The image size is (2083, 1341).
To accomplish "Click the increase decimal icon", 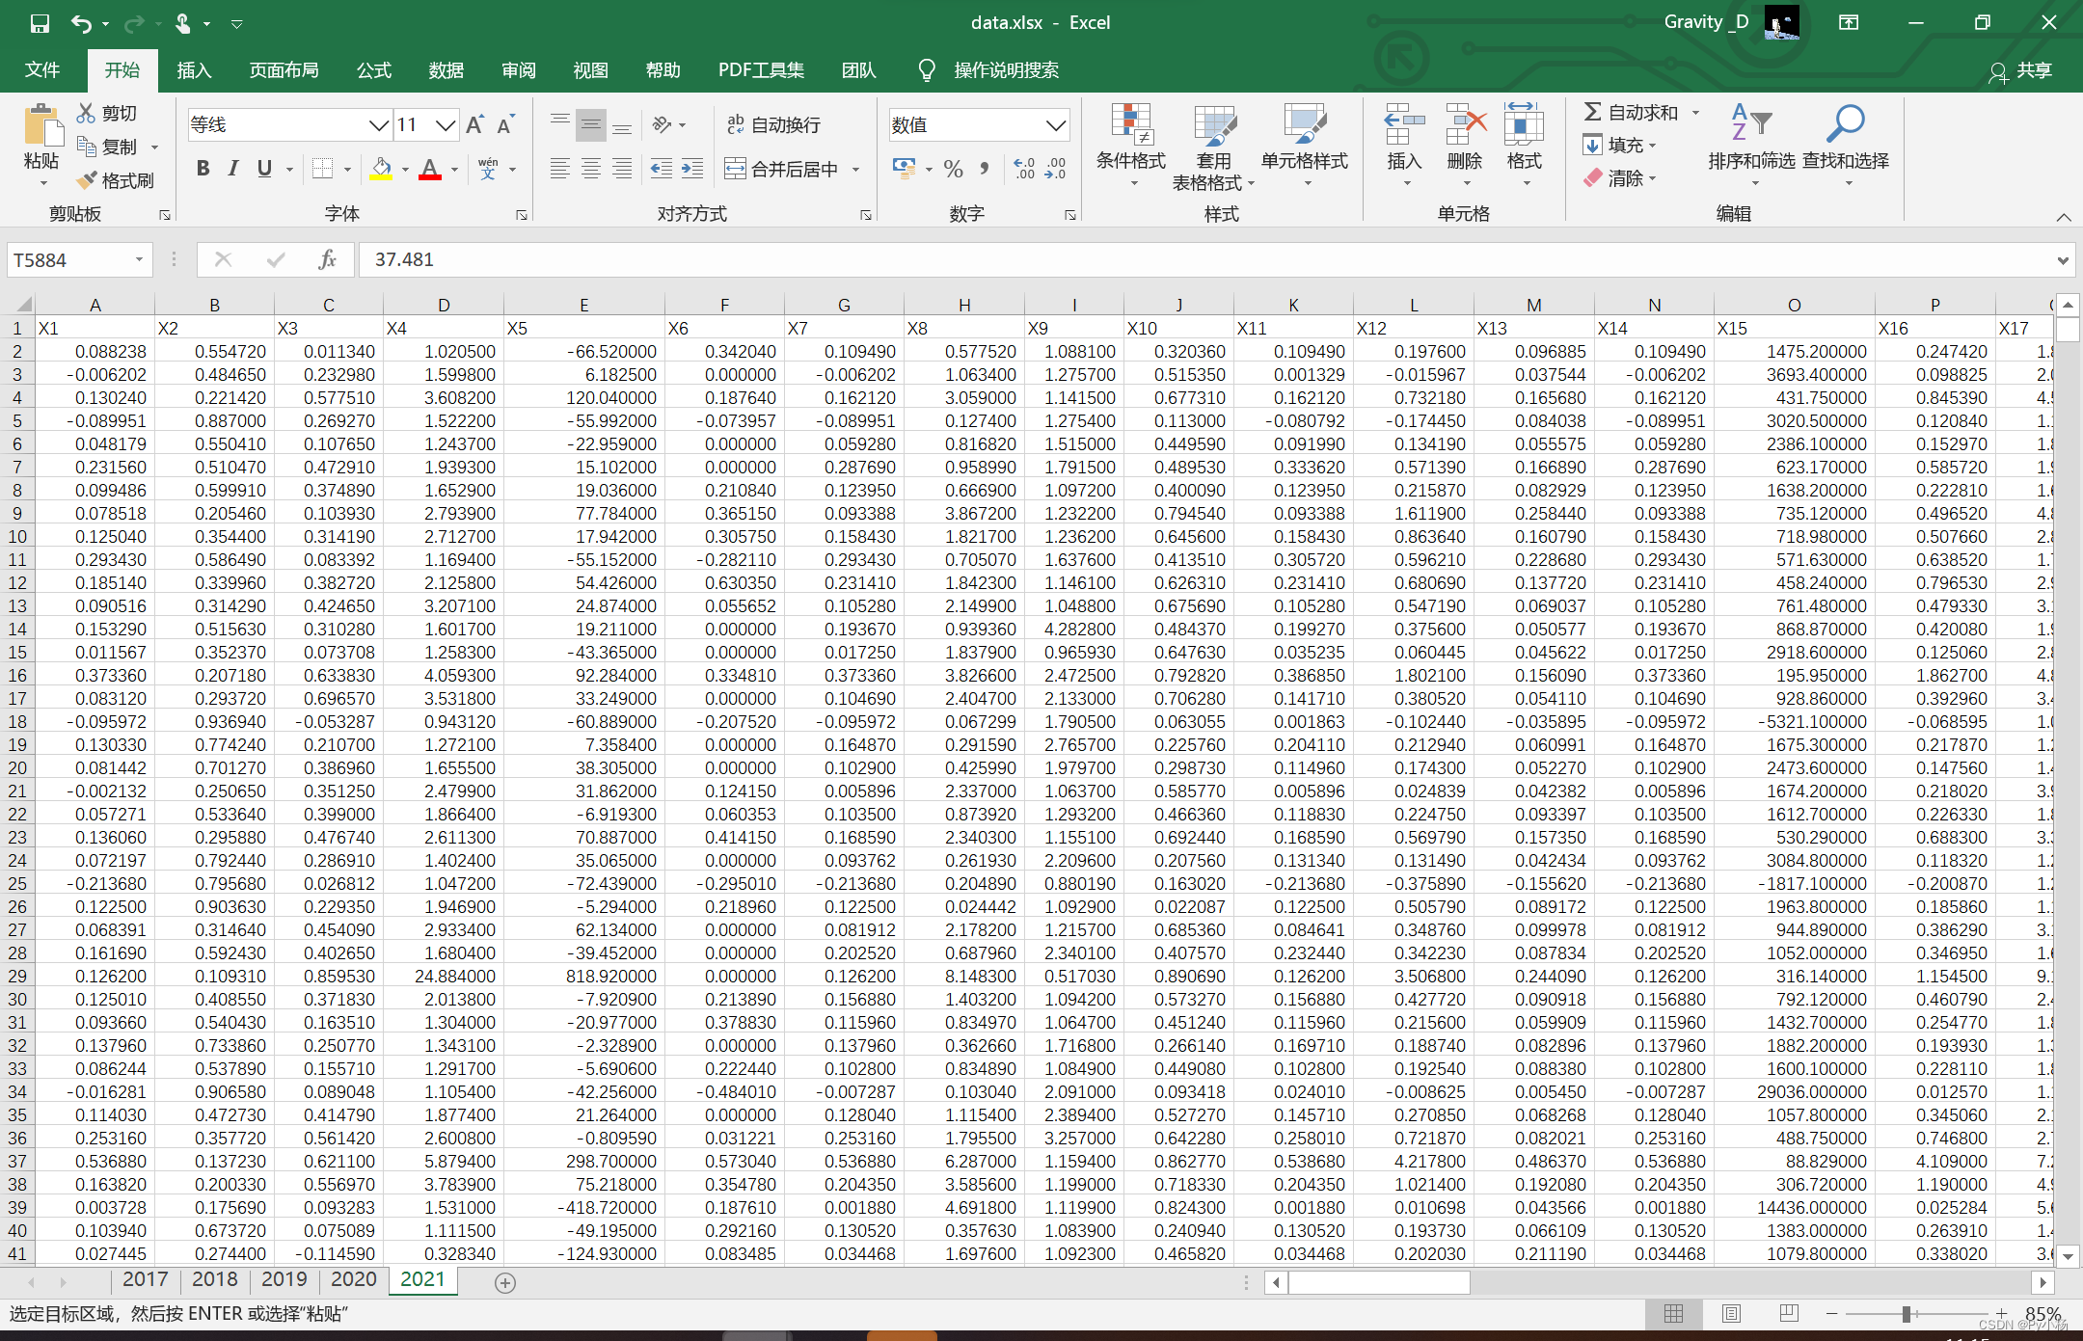I will (x=1024, y=170).
